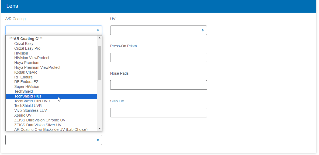Viewport: 319px width, 155px height.
Task: Pick Hoya Premium ViewProtect option
Action: pos(51,67)
